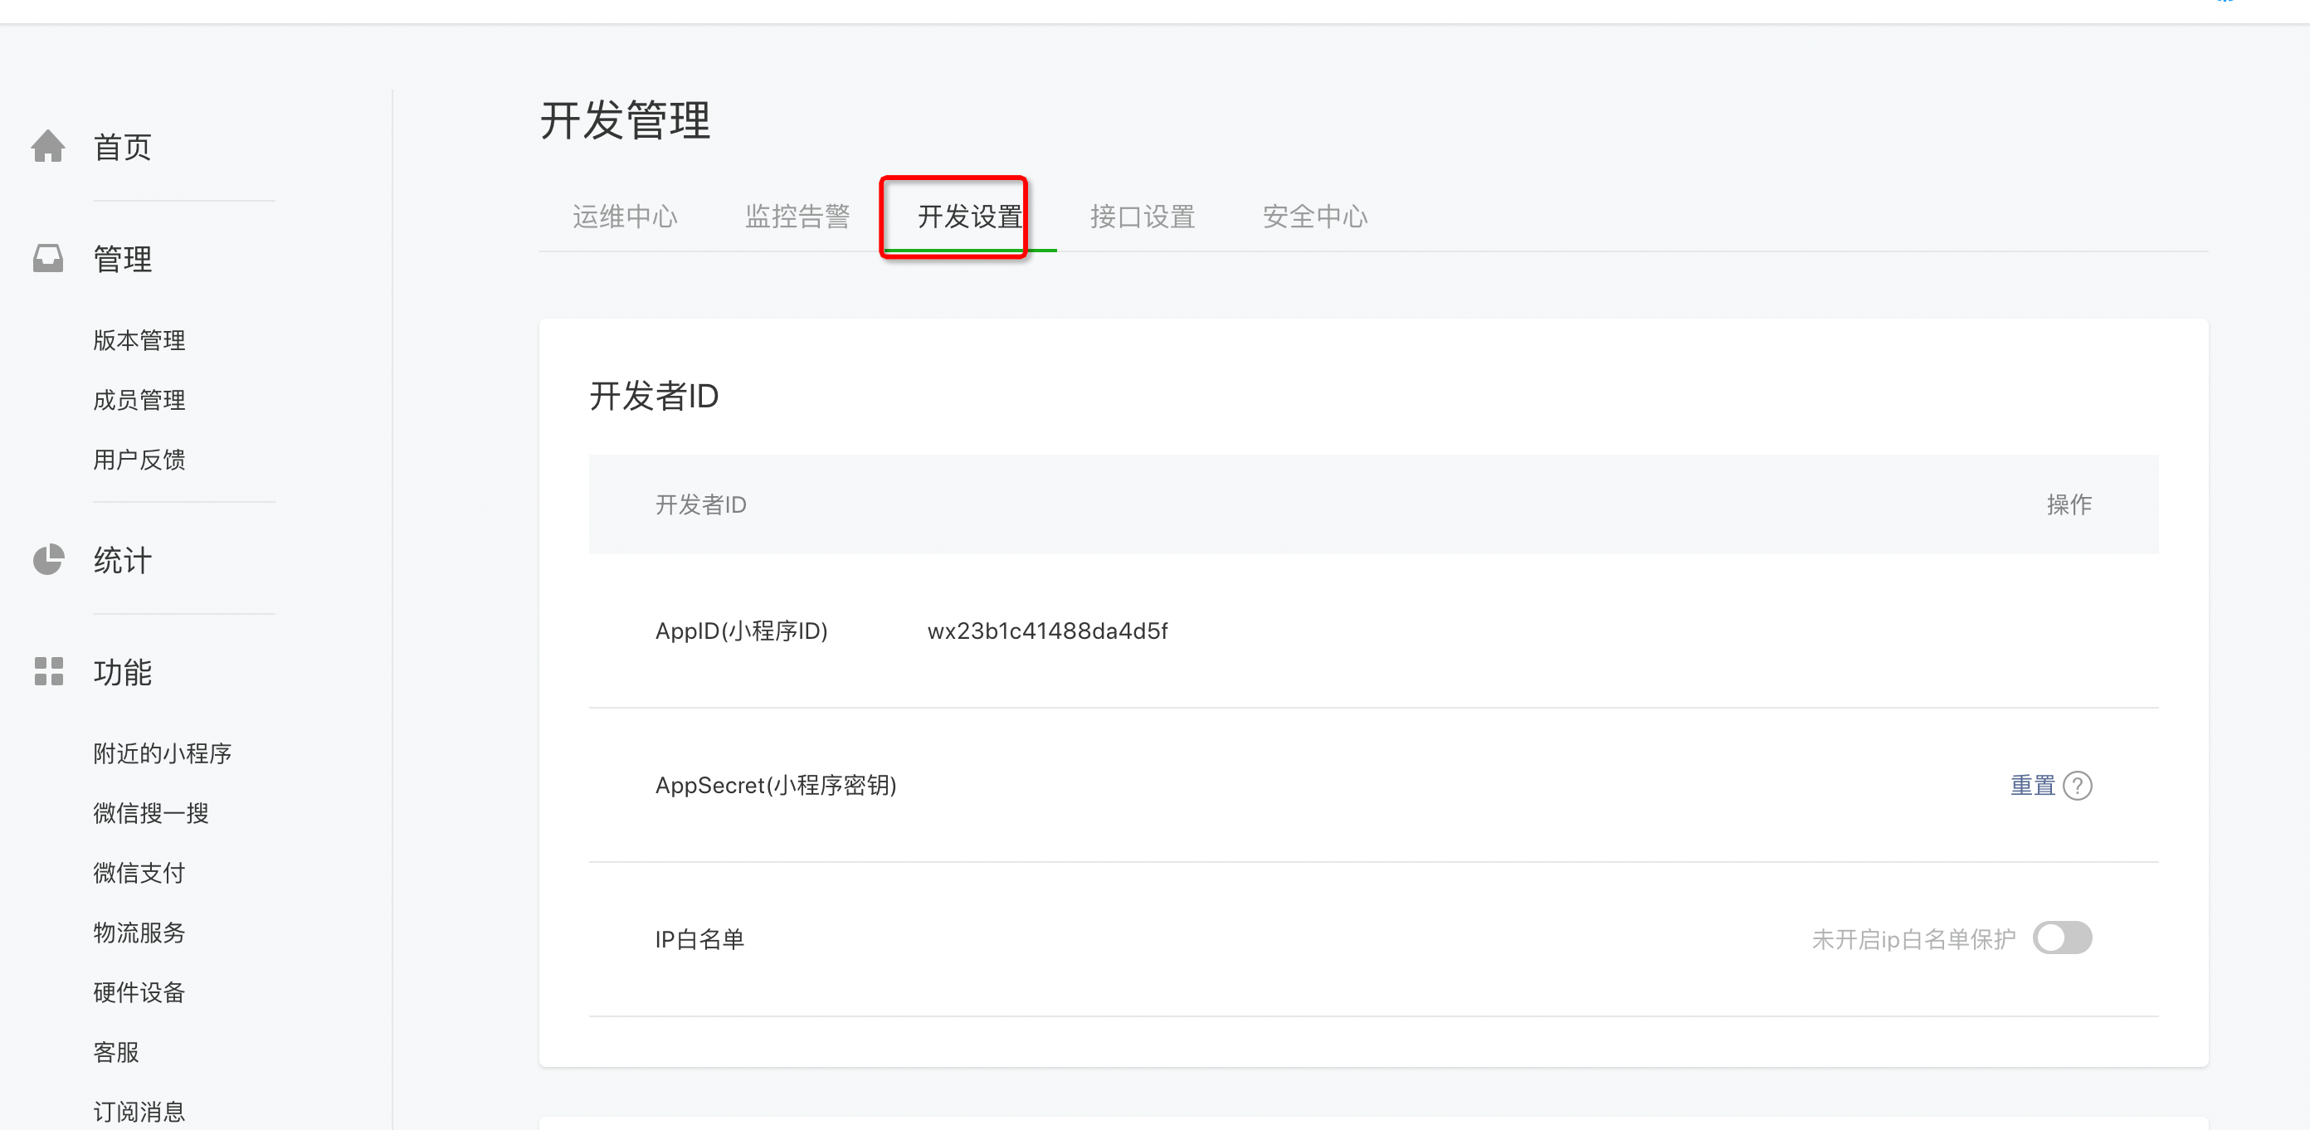Open the 接口设置 tab
The width and height of the screenshot is (2310, 1130).
click(1142, 217)
